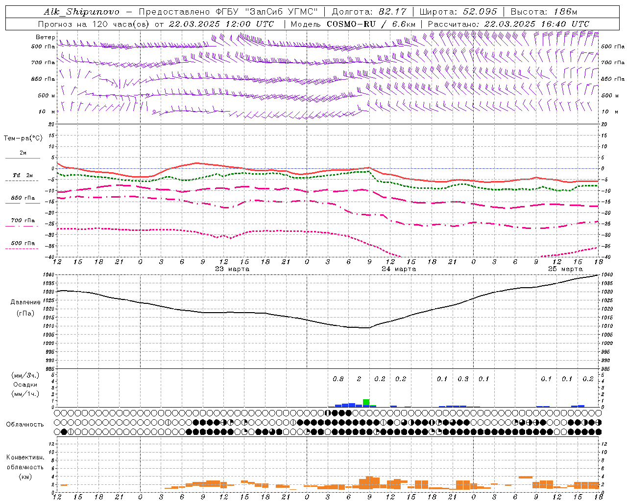Click the "Прогноз на 120 часа(ов)" forecast text
This screenshot has width=627, height=501.
[x=94, y=24]
